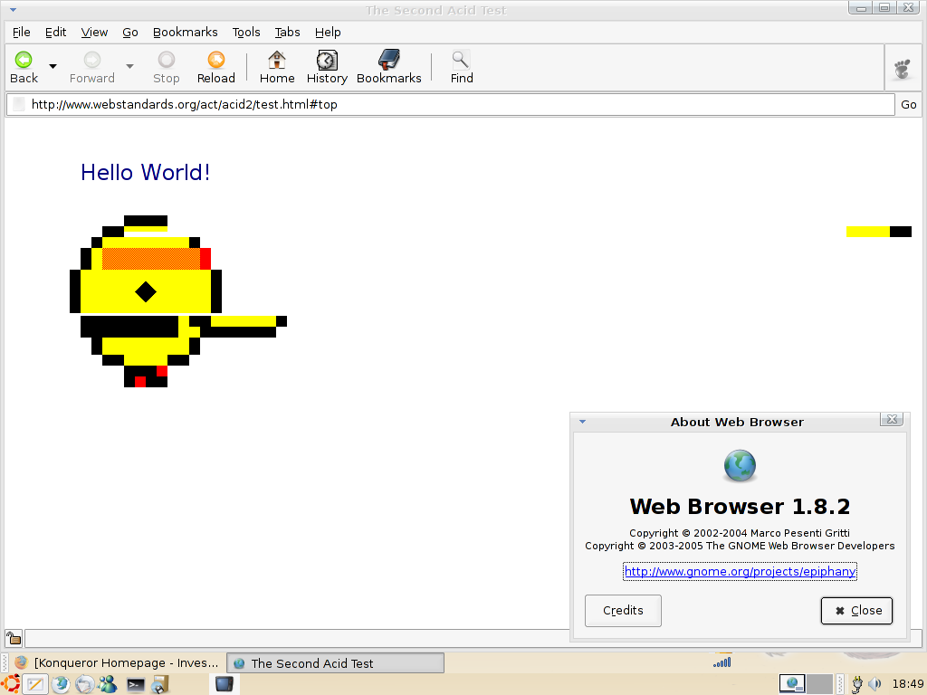The height and width of the screenshot is (695, 927).
Task: Open the Back history dropdown arrow
Action: [x=53, y=66]
